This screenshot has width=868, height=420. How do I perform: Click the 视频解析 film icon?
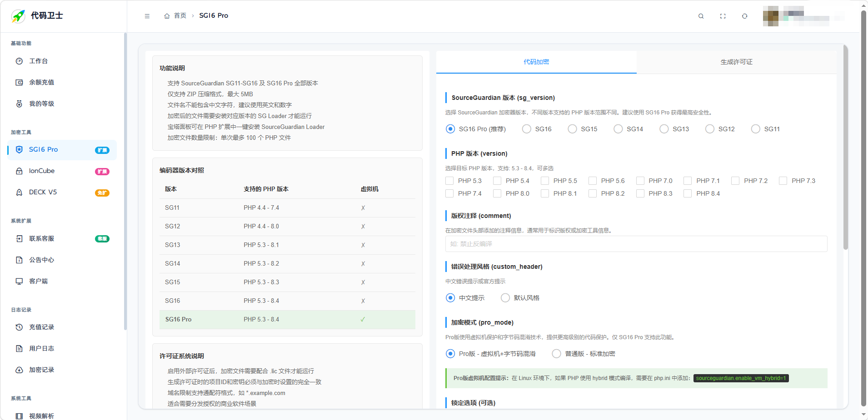click(x=19, y=416)
